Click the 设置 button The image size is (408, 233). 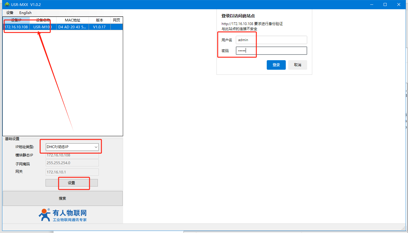click(x=71, y=183)
